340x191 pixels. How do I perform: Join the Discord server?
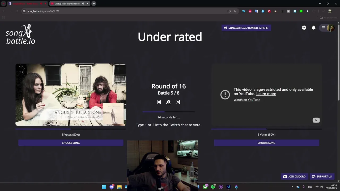(x=294, y=176)
